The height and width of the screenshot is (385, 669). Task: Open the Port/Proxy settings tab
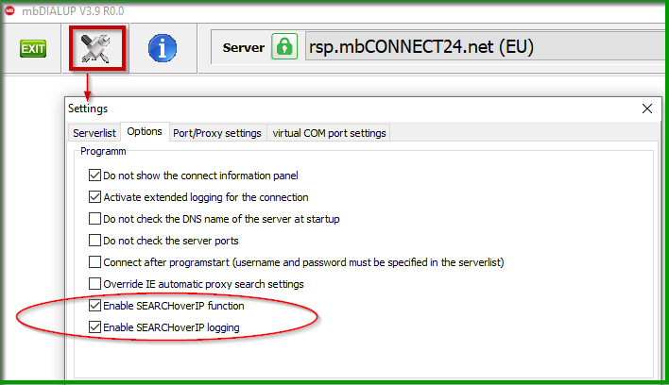tap(217, 133)
